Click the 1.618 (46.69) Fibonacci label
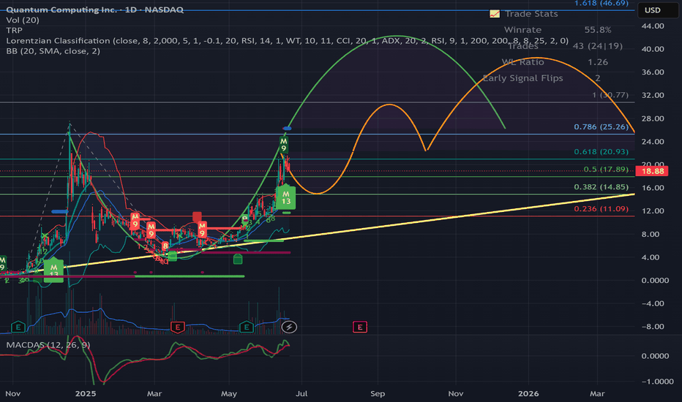 point(602,4)
